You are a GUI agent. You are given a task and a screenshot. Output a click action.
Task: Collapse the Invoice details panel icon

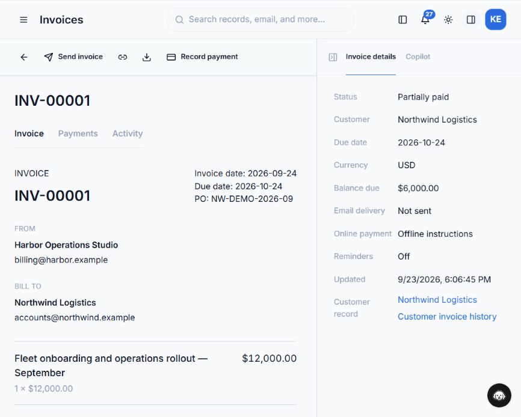(333, 57)
